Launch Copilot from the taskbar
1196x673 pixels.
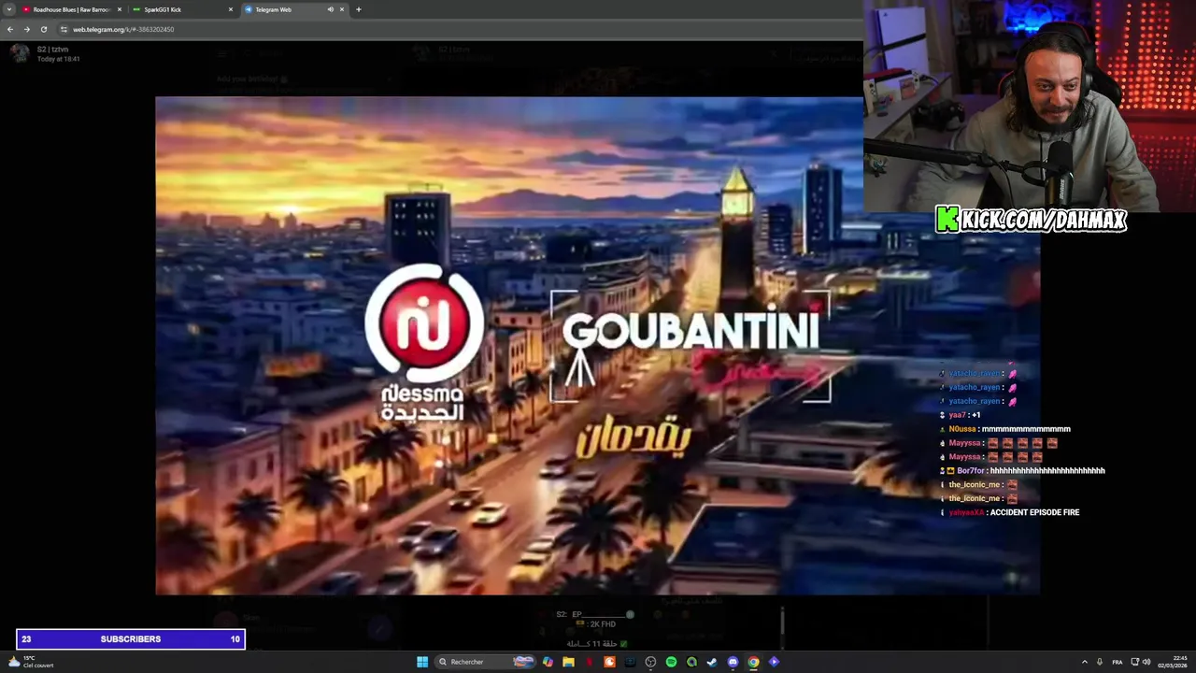tap(548, 662)
